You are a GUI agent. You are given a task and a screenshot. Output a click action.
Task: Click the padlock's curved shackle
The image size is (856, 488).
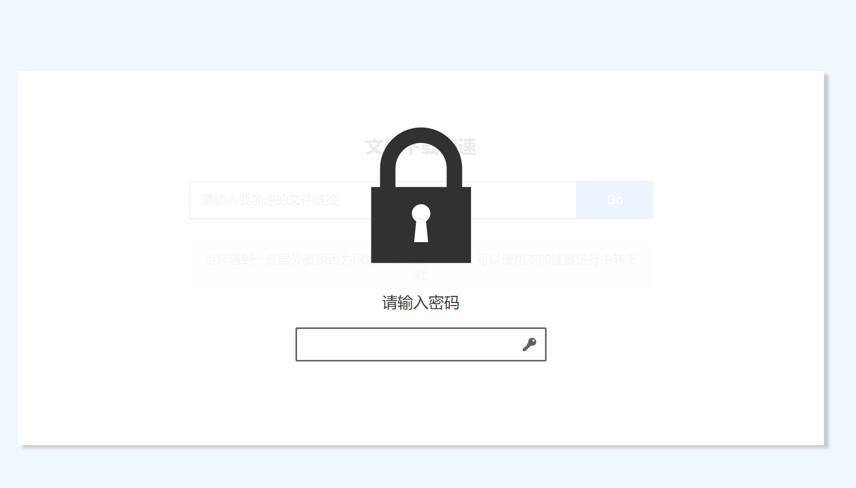[421, 157]
